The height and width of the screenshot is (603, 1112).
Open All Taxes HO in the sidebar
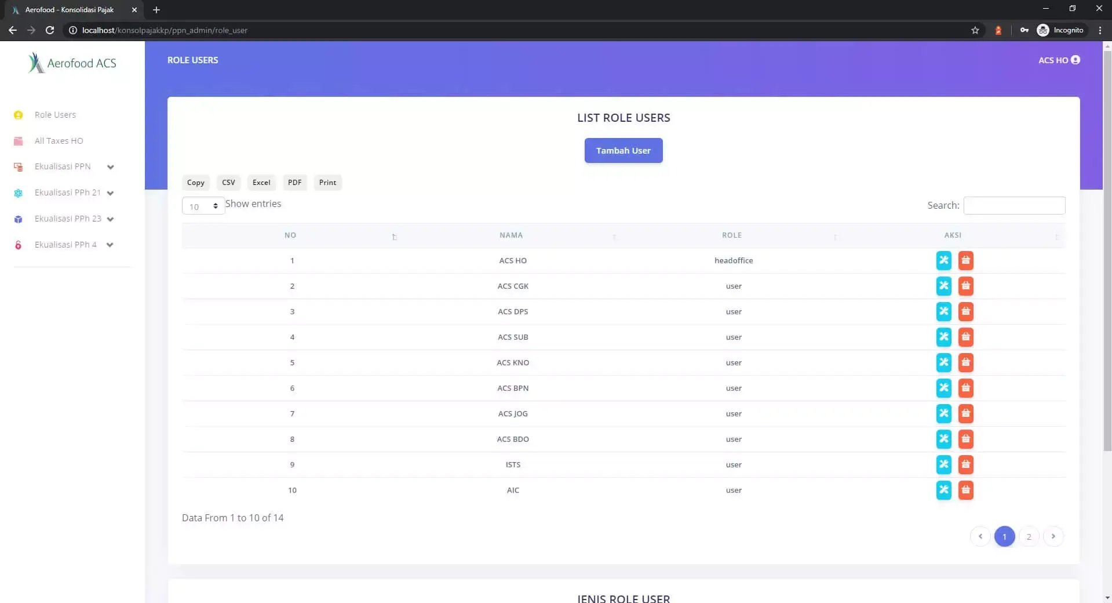(59, 141)
